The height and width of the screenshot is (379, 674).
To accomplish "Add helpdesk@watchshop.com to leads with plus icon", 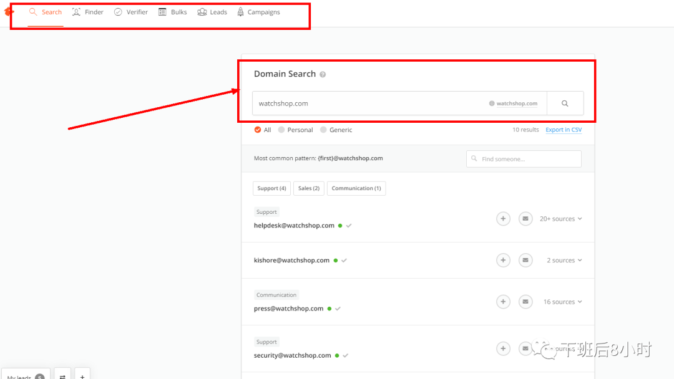I will coord(503,219).
